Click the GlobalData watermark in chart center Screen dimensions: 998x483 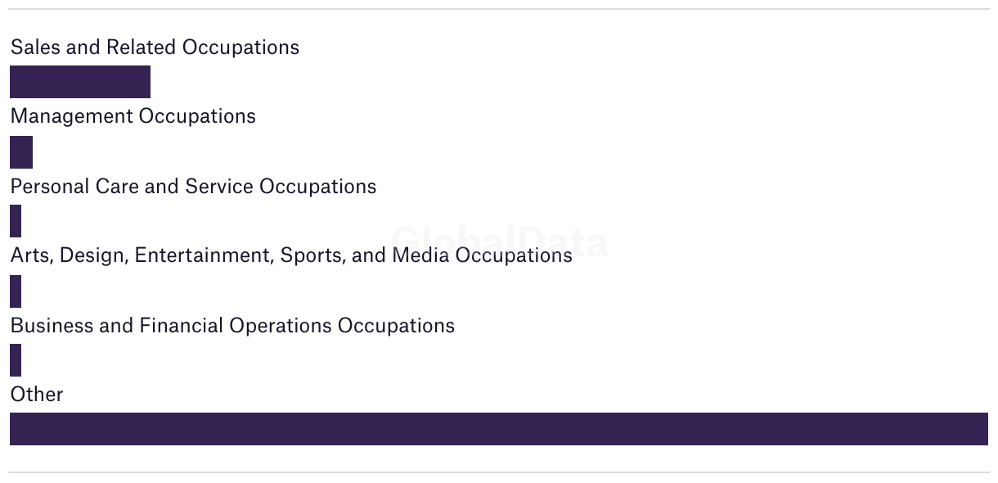(x=499, y=241)
